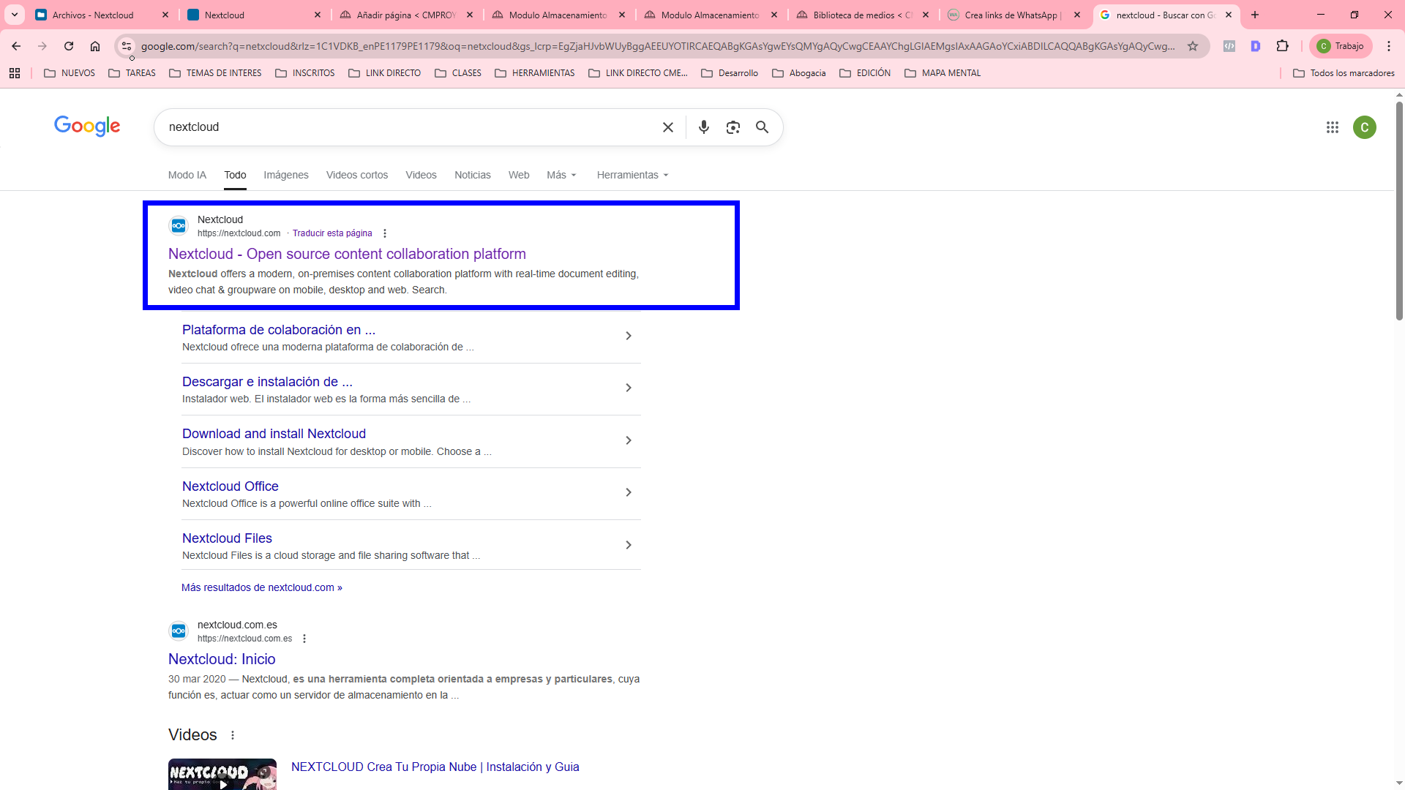Open the tab search dropdown arrow
Image resolution: width=1405 pixels, height=790 pixels.
(x=15, y=15)
